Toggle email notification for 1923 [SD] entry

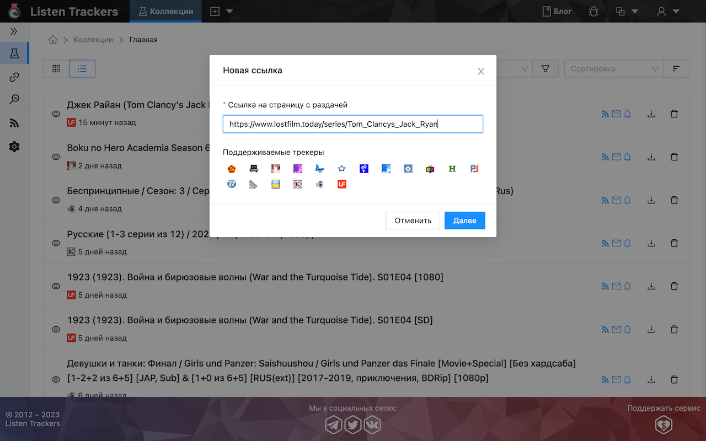click(x=616, y=329)
